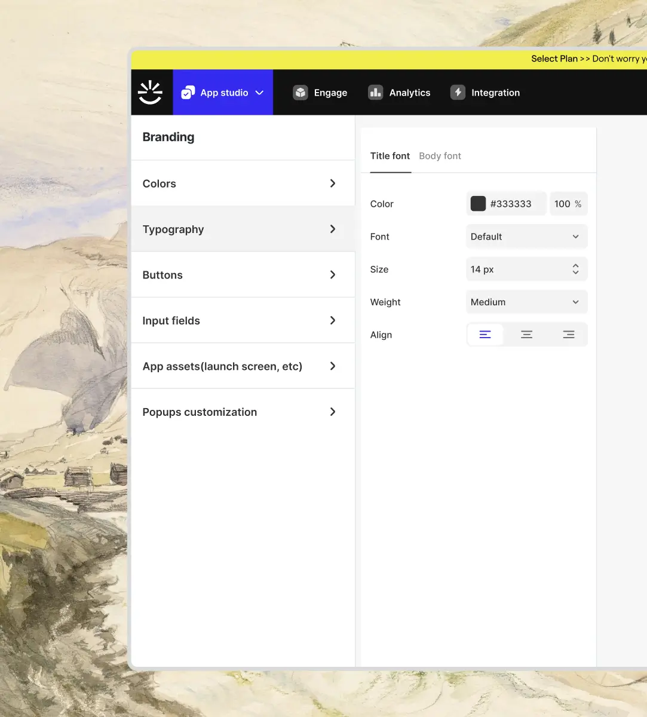Expand the Popups customization chevron

point(333,412)
